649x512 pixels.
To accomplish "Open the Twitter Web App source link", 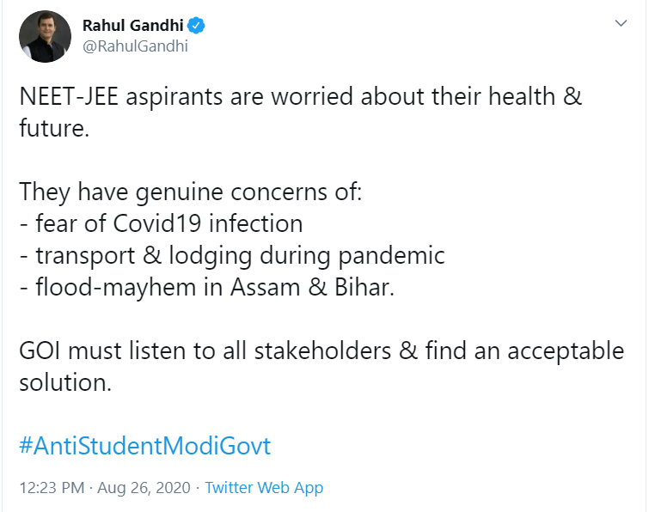I will (x=264, y=488).
